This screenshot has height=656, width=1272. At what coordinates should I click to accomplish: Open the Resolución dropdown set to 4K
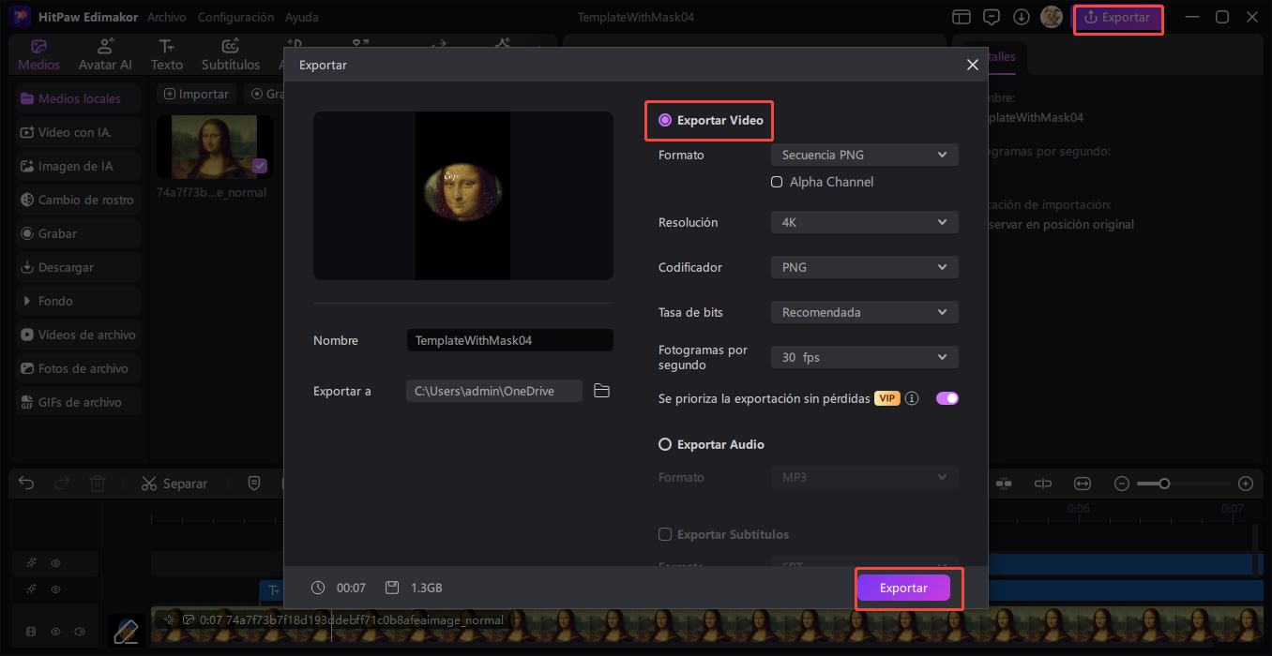click(863, 222)
